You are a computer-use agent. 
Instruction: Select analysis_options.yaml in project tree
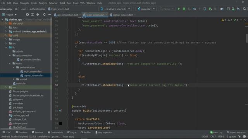pos(24,112)
